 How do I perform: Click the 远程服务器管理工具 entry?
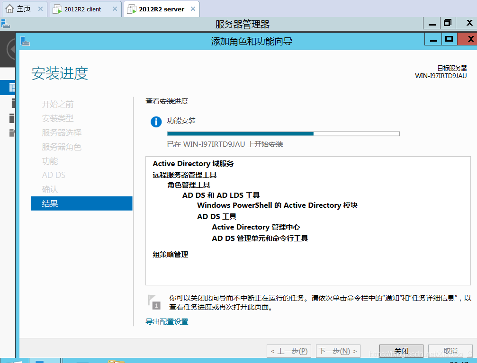pos(185,175)
